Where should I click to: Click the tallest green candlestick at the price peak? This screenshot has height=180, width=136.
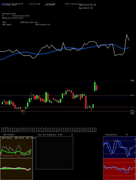(x=95, y=86)
